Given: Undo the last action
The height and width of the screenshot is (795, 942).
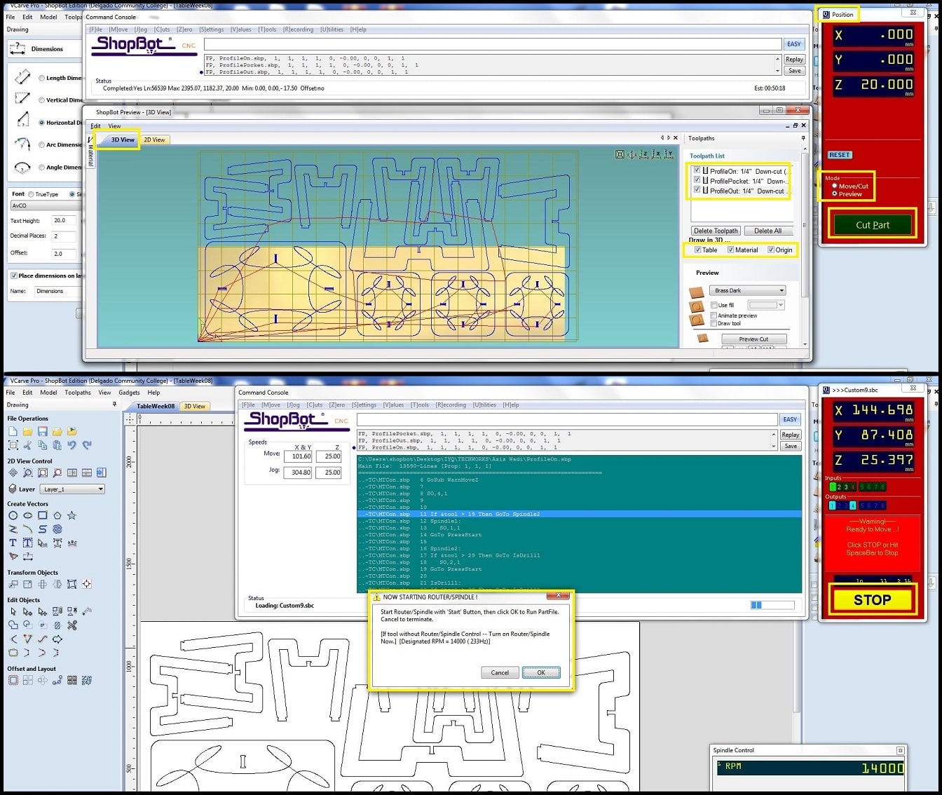Looking at the screenshot, I should (x=72, y=445).
